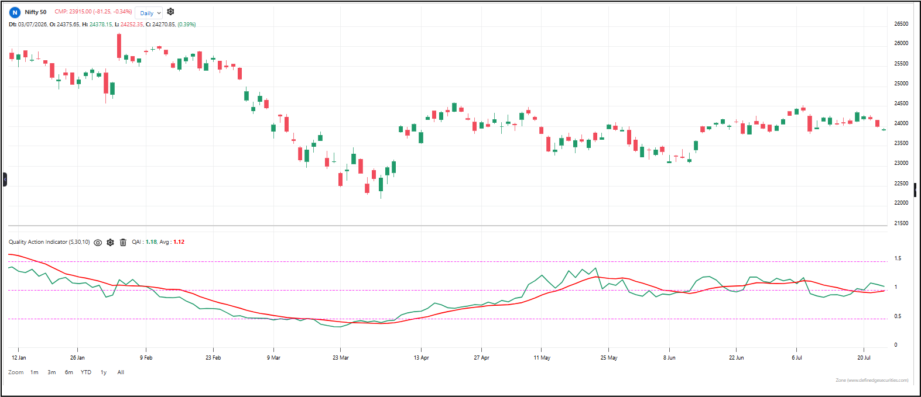
Task: Open the Daily timeframe dropdown
Action: pyautogui.click(x=150, y=13)
